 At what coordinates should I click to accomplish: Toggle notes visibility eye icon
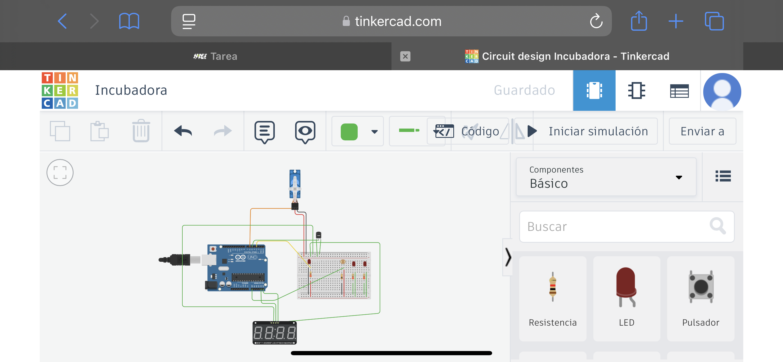[x=305, y=131]
